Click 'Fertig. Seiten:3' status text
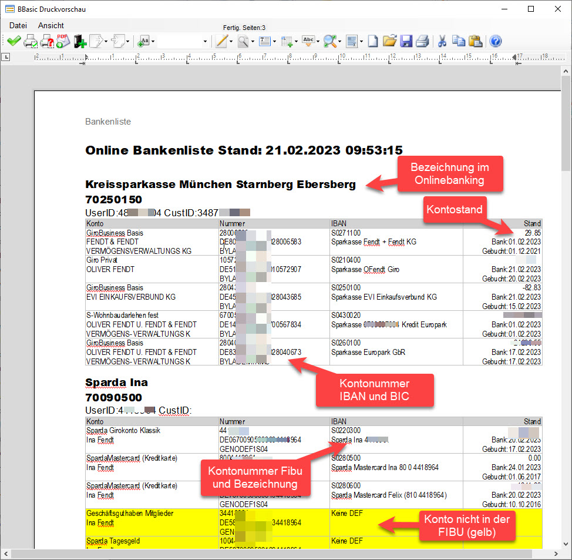 pos(244,28)
